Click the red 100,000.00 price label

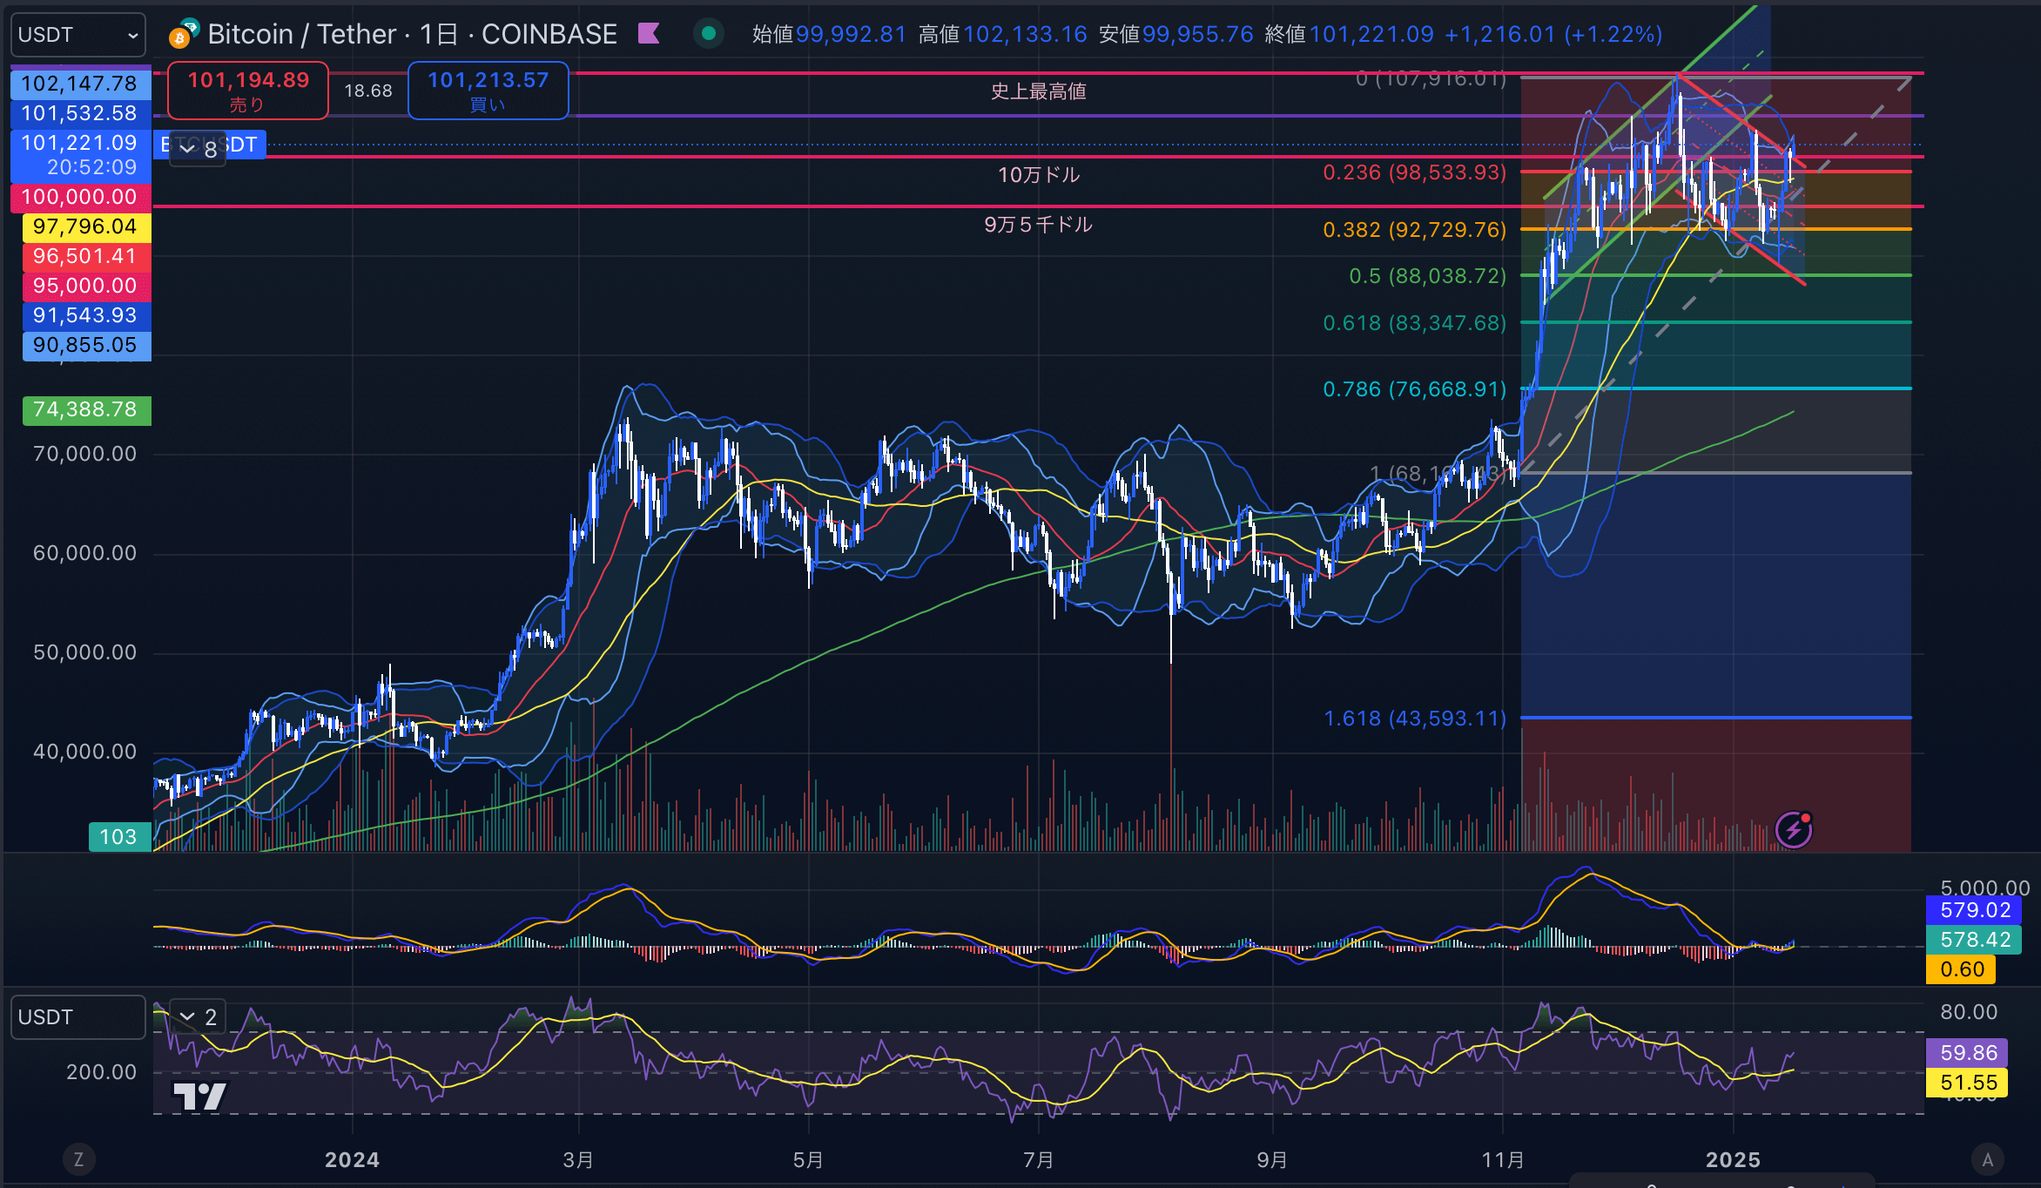80,197
